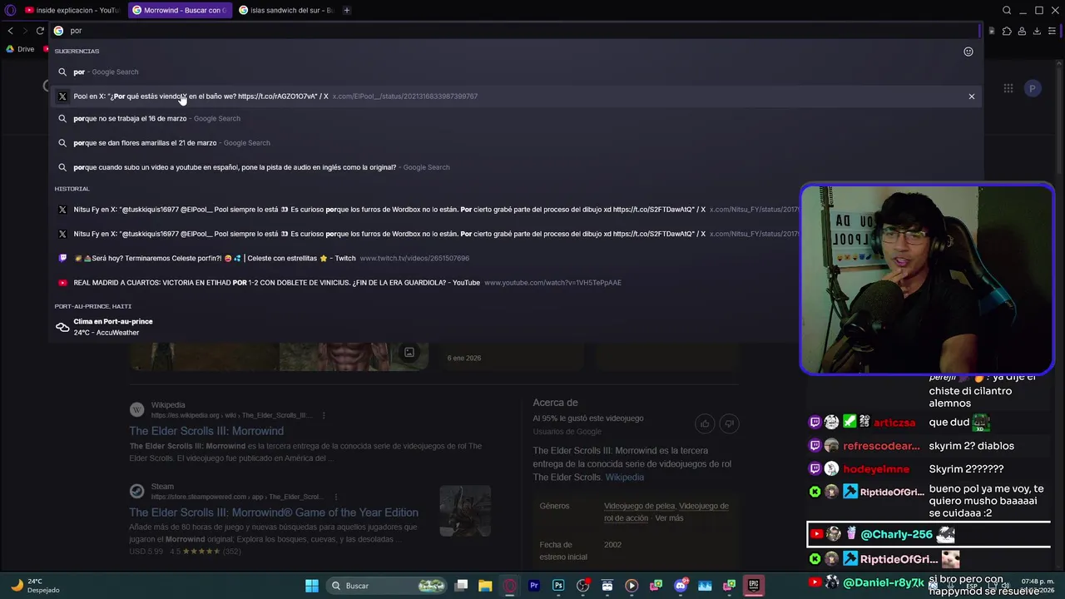Click the "Ver más" genres link
This screenshot has height=599, width=1065.
[x=669, y=518]
